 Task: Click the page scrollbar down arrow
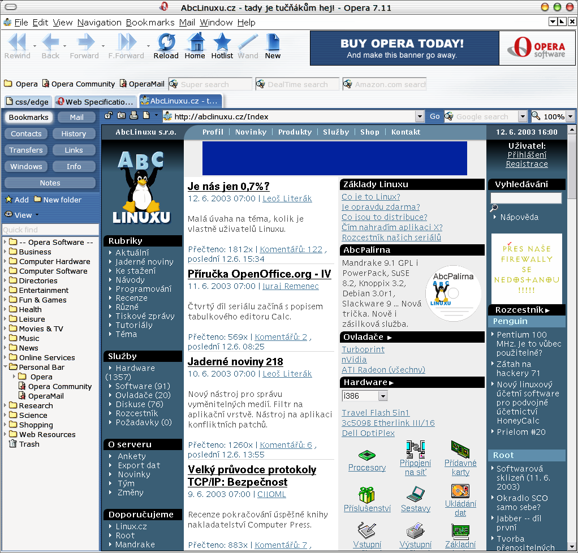(x=572, y=547)
